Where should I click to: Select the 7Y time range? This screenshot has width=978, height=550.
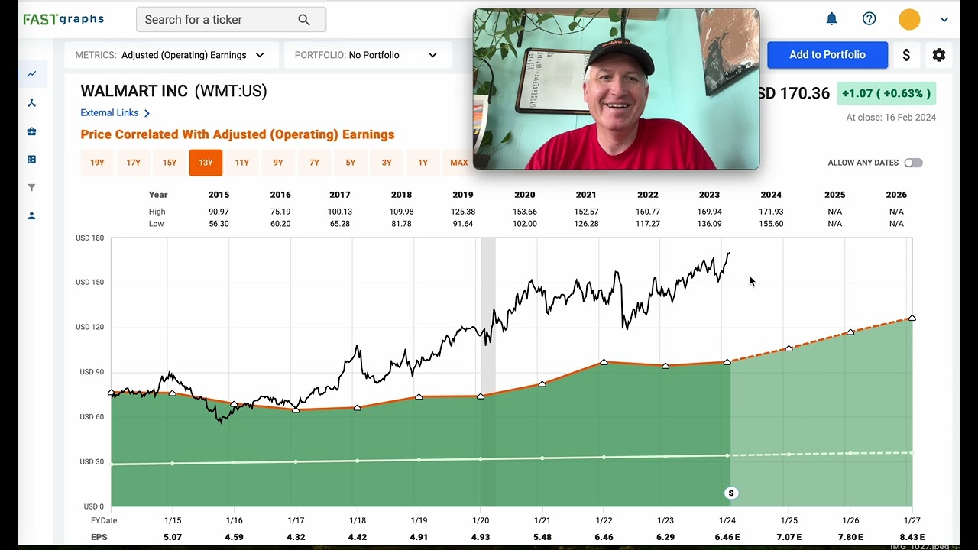(x=314, y=163)
